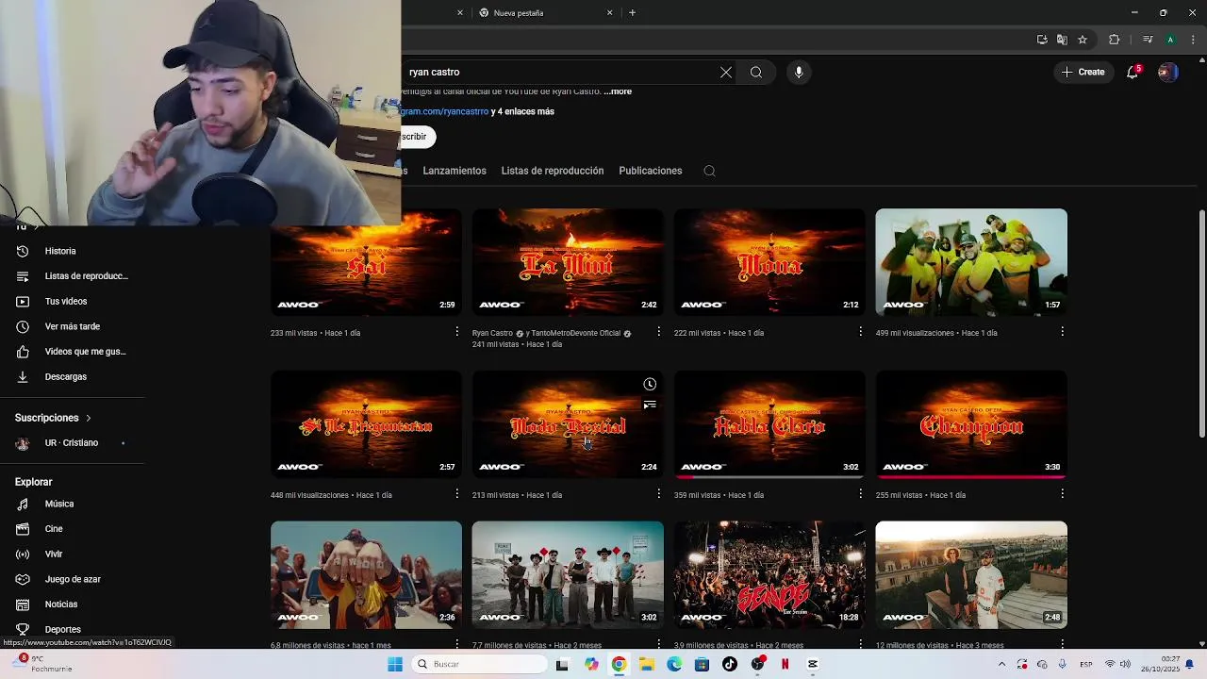Open Netflix from the taskbar

click(785, 664)
